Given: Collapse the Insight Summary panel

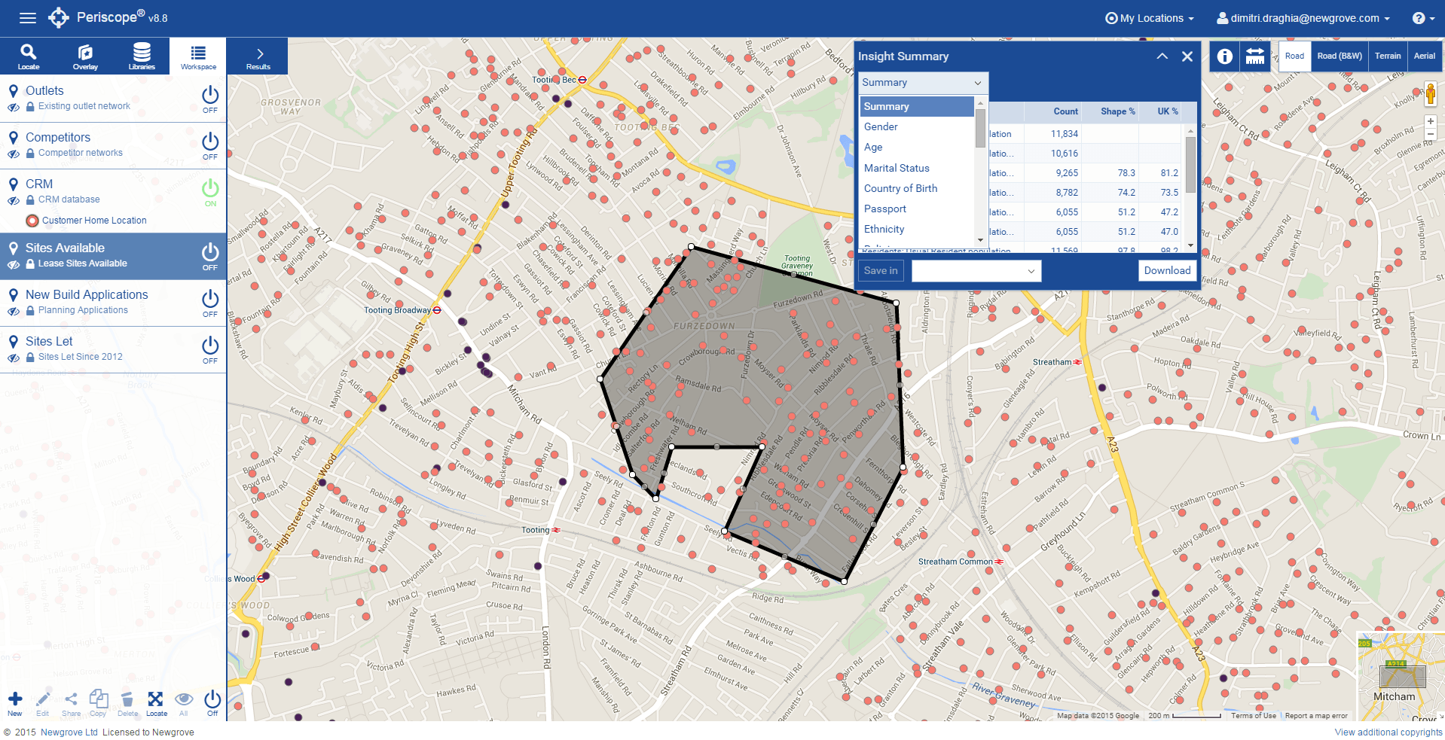Looking at the screenshot, I should (x=1162, y=56).
